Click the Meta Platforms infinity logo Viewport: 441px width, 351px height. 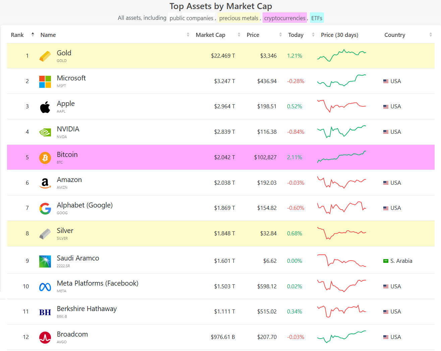45,287
